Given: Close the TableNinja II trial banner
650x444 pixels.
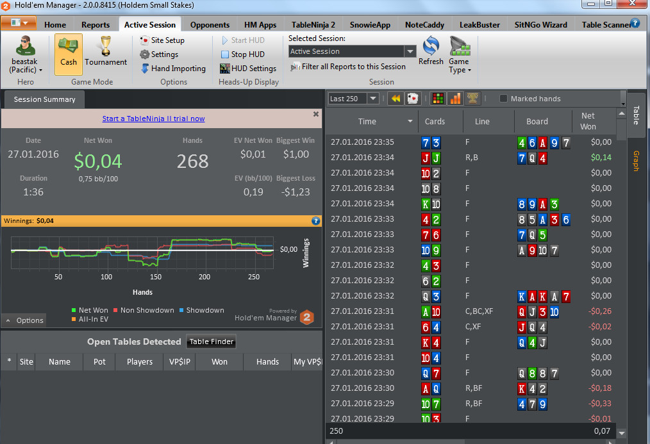Looking at the screenshot, I should [x=316, y=114].
